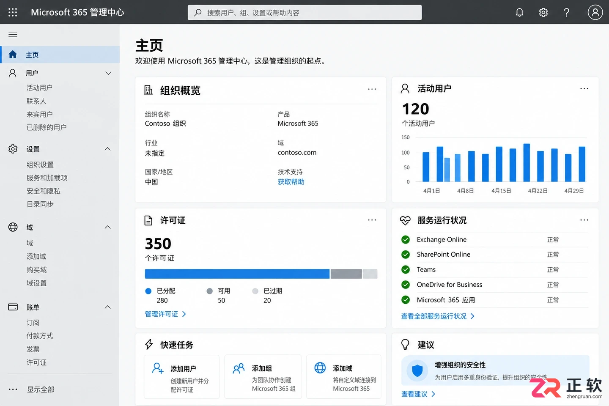Open 已删除的用户 in the sidebar
Screen dimensions: 609x406
tap(47, 127)
